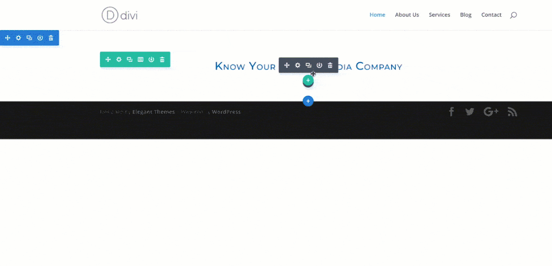Click the green plus to add row
This screenshot has height=266, width=552.
point(308,81)
